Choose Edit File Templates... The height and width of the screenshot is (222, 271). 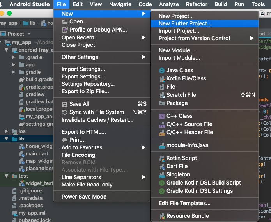click(x=205, y=204)
